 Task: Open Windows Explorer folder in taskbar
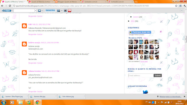click(20, 102)
